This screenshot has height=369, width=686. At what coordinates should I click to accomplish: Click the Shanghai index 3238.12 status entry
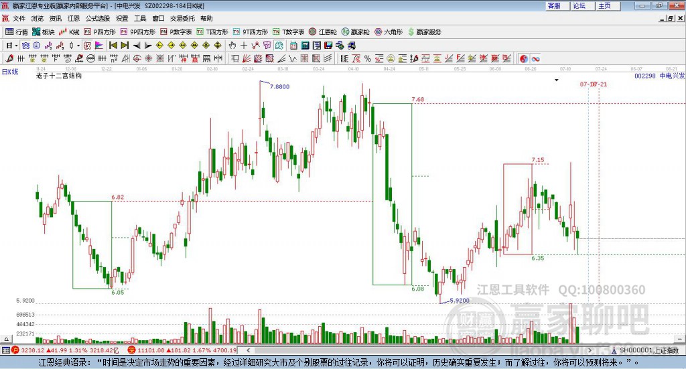[65, 350]
